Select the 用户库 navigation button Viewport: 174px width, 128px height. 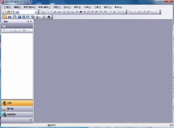pyautogui.click(x=17, y=109)
